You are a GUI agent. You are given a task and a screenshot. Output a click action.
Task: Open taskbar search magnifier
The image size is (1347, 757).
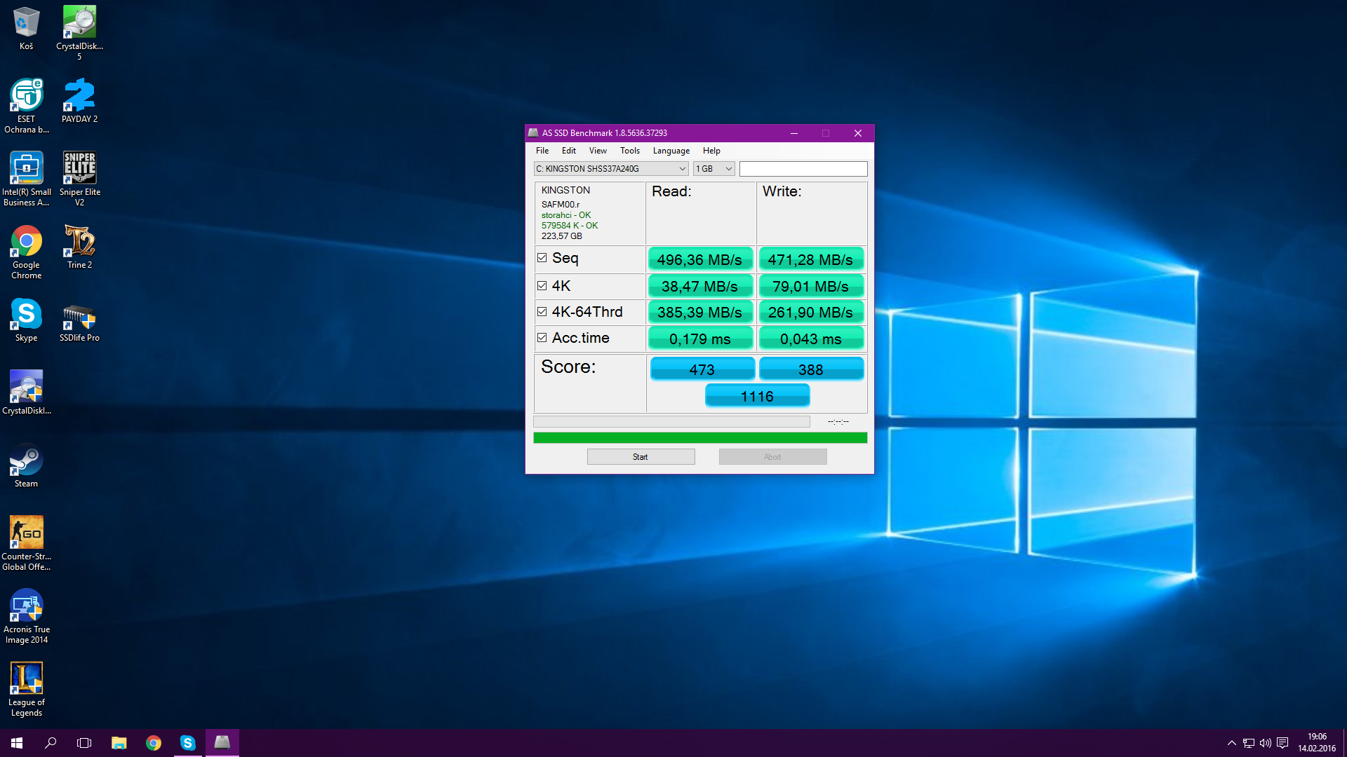[51, 743]
